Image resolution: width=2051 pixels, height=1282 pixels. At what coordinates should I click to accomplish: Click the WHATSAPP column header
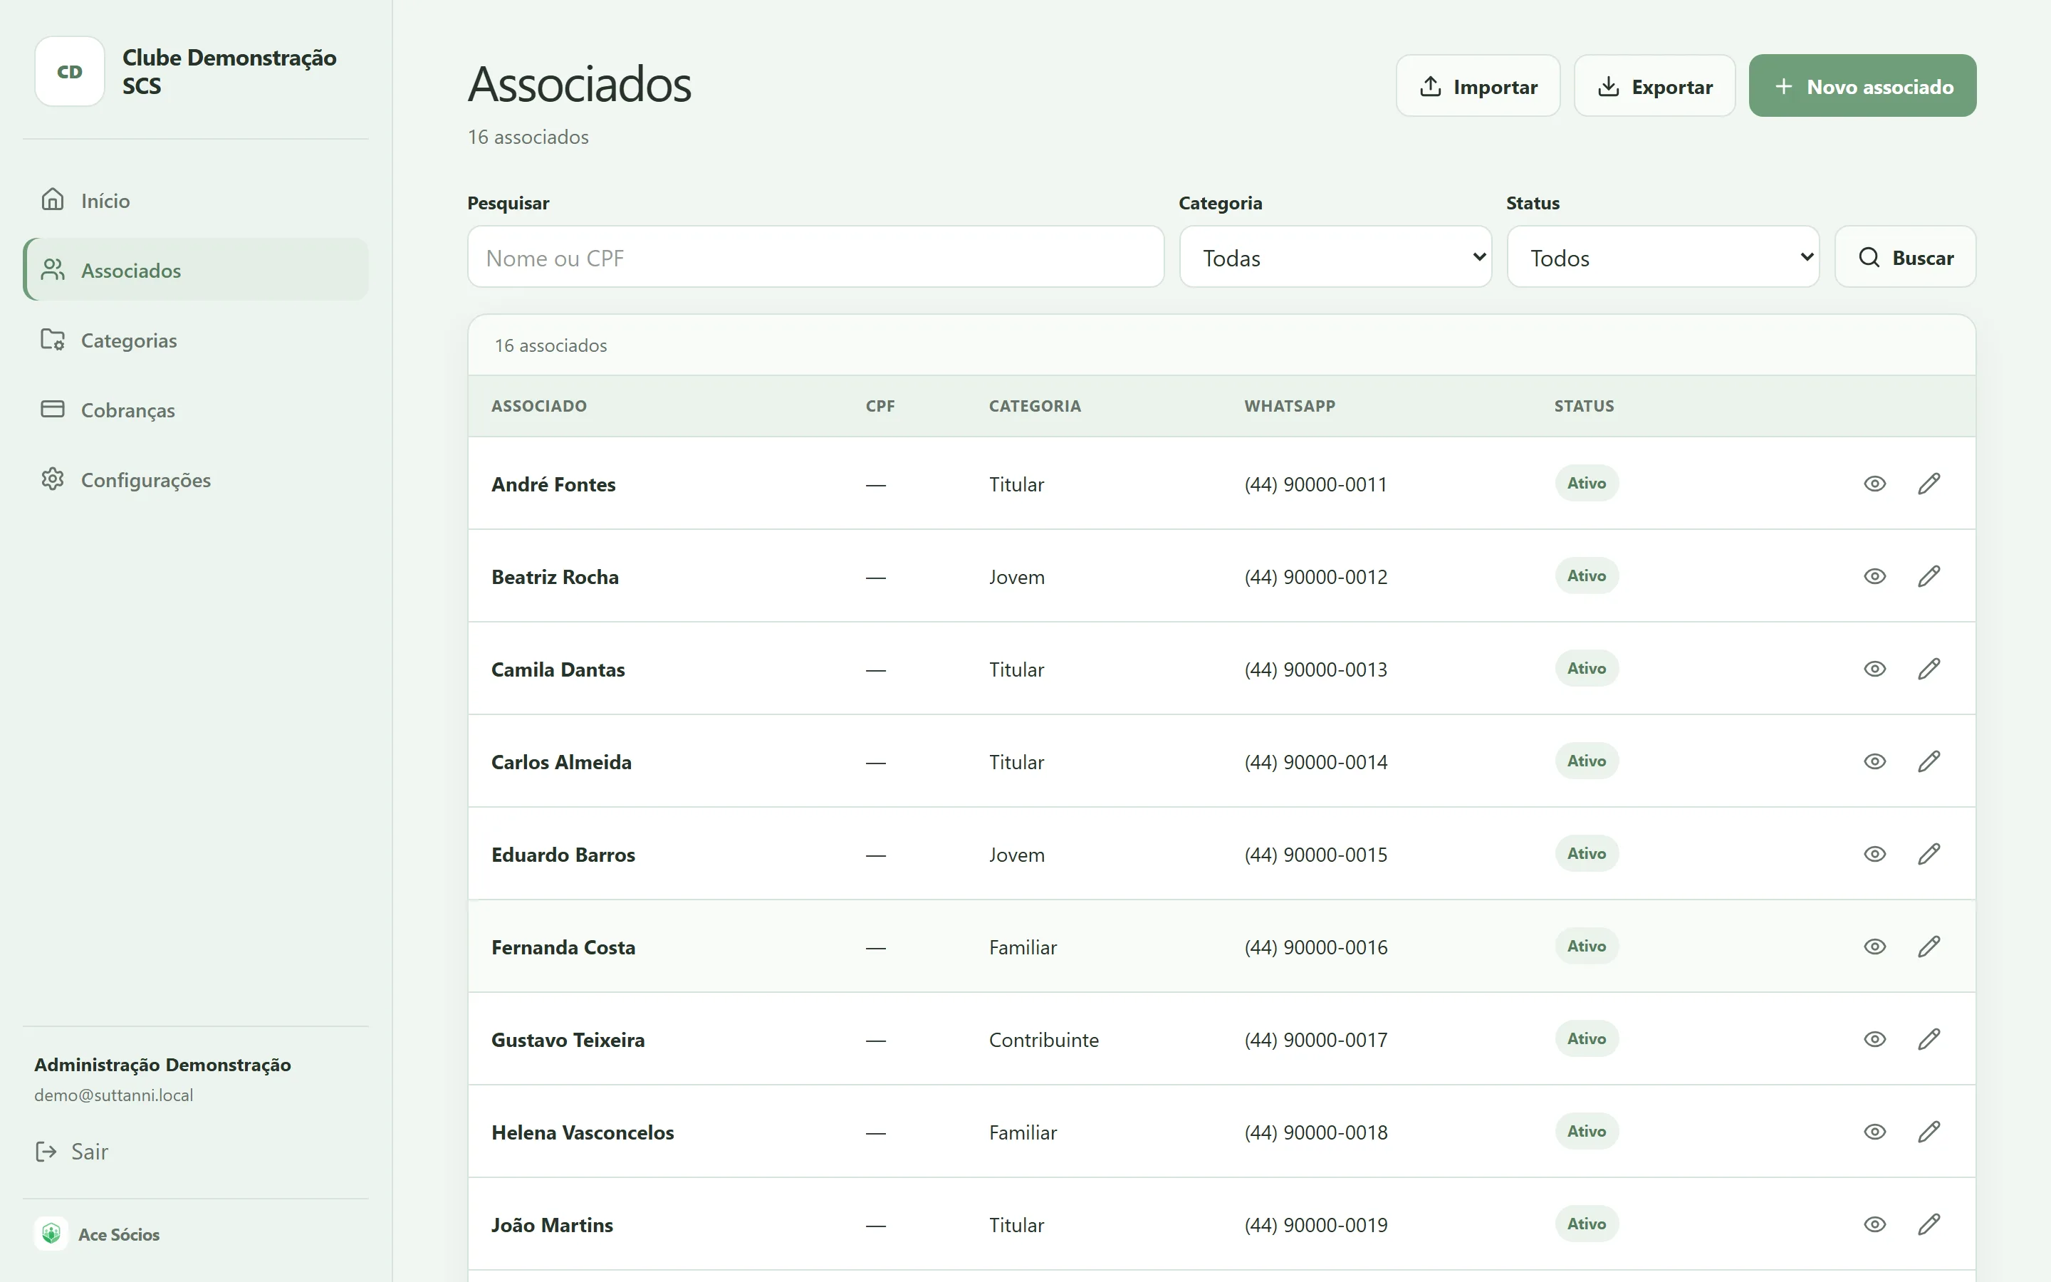pyautogui.click(x=1289, y=406)
